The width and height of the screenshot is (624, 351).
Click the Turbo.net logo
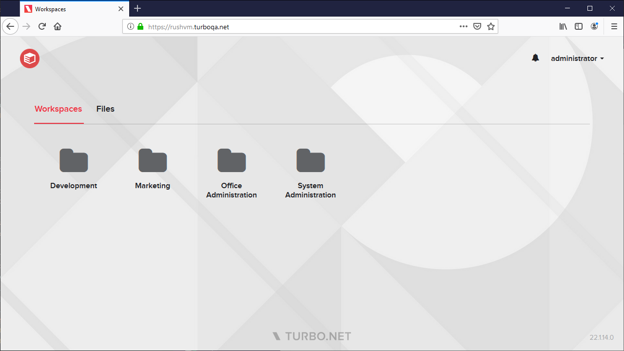[29, 58]
